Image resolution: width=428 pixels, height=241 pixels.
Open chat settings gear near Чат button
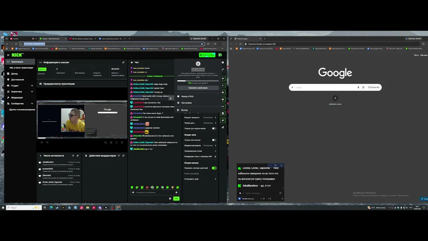tap(170, 198)
